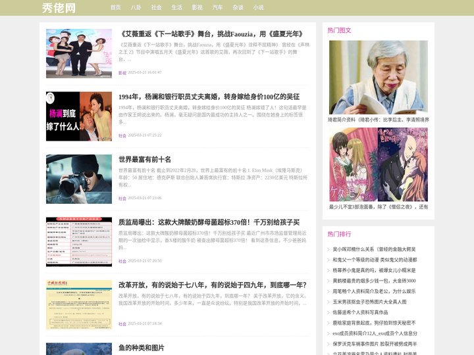Open the caption link 琦君简介资料
This screenshot has width=474, height=355.
point(379,120)
